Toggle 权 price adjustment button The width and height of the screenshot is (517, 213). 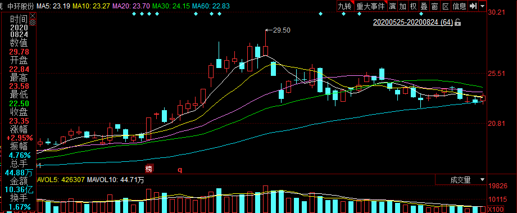(413, 6)
